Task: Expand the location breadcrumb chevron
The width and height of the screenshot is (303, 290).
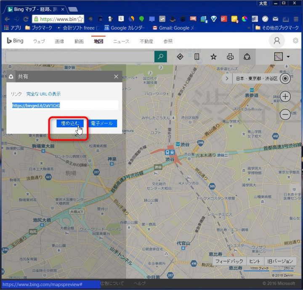Action: click(227, 78)
